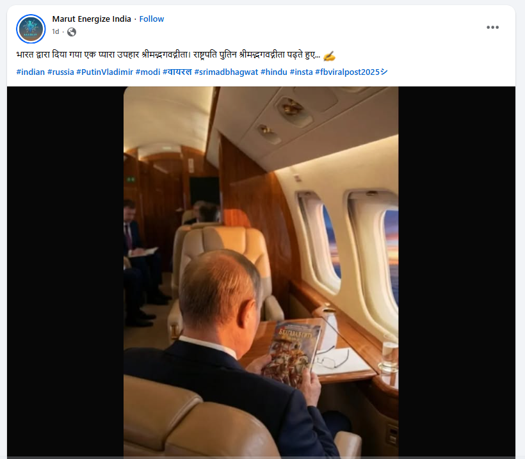The width and height of the screenshot is (525, 459).
Task: Open the #वायरल hashtag
Action: 177,72
